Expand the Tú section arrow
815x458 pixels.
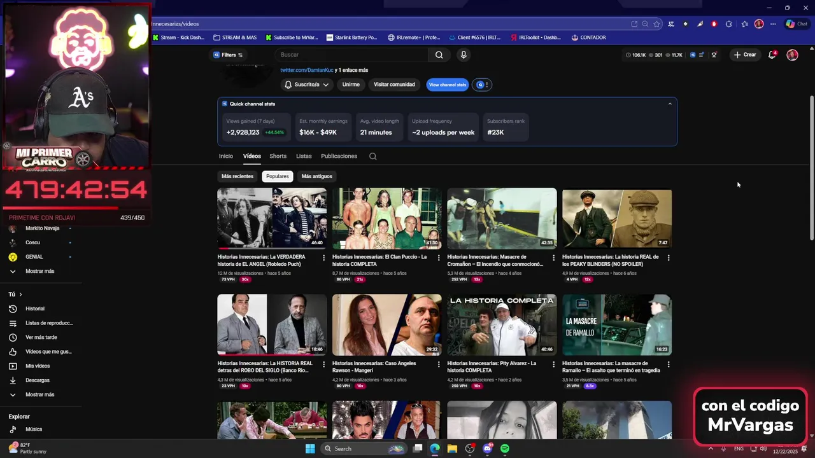pyautogui.click(x=20, y=295)
